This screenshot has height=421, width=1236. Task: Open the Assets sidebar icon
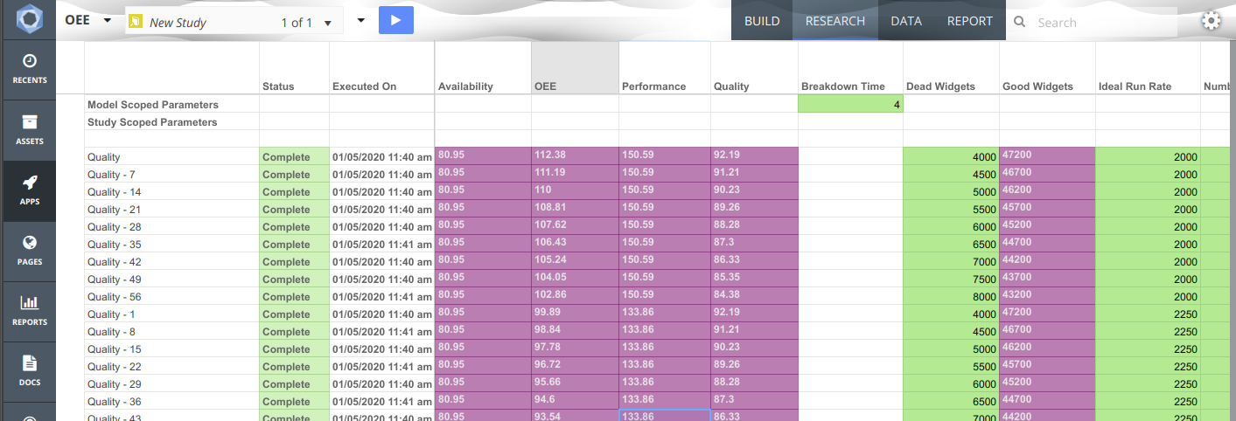click(x=29, y=129)
